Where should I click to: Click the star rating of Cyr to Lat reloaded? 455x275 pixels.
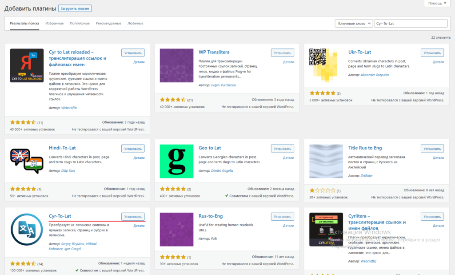23,122
